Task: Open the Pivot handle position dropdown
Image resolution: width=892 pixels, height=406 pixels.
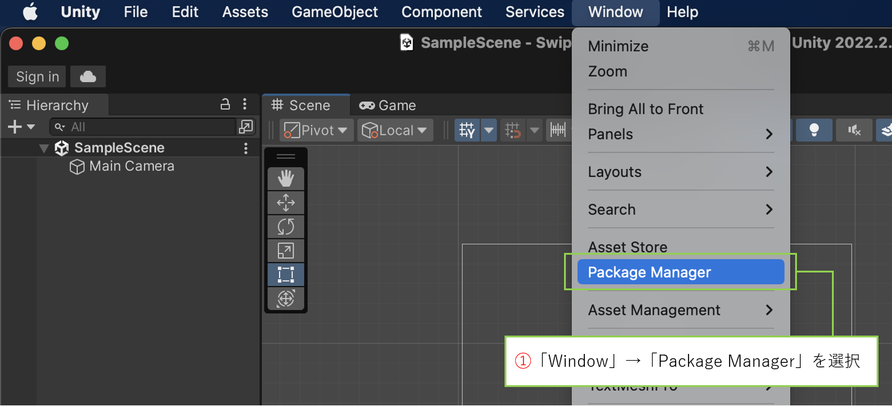Action: [316, 130]
